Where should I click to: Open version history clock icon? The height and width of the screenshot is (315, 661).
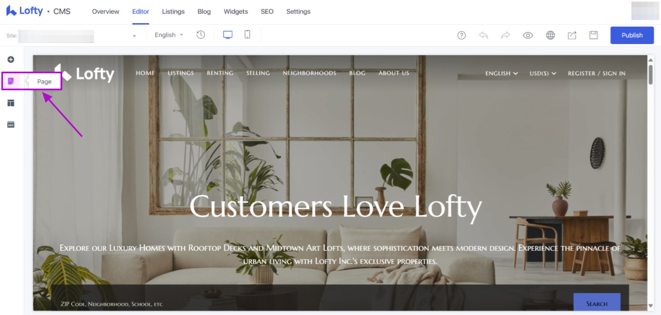(201, 35)
